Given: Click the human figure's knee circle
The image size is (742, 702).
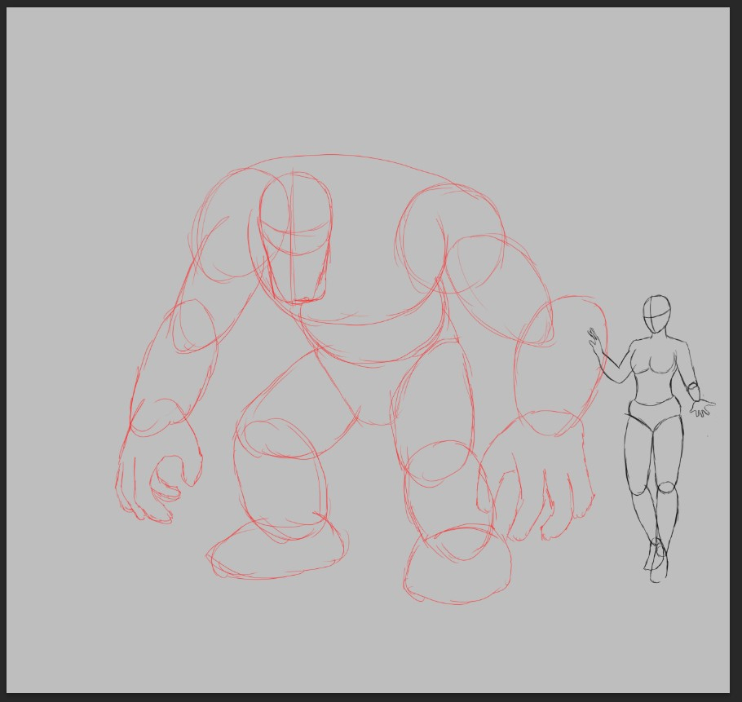Looking at the screenshot, I should (666, 488).
